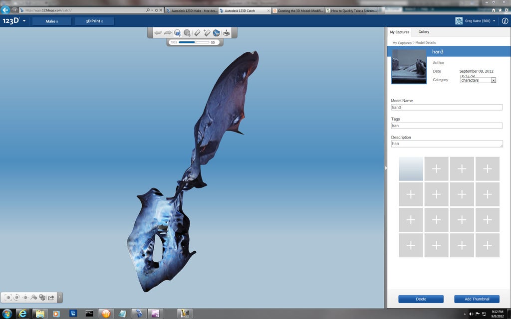Open the 123D logo menu arrow
Viewport: 511px width, 319px height.
[24, 21]
